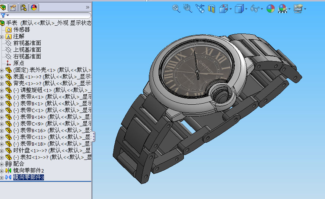The width and height of the screenshot is (325, 199).
Task: Open the Hide/Show Items dropdown arrow
Action: (x=262, y=9)
